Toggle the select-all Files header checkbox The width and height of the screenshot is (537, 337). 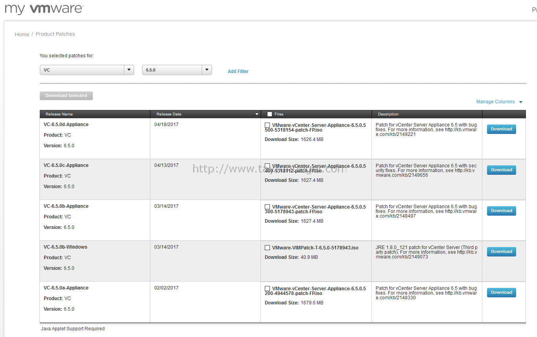point(269,114)
